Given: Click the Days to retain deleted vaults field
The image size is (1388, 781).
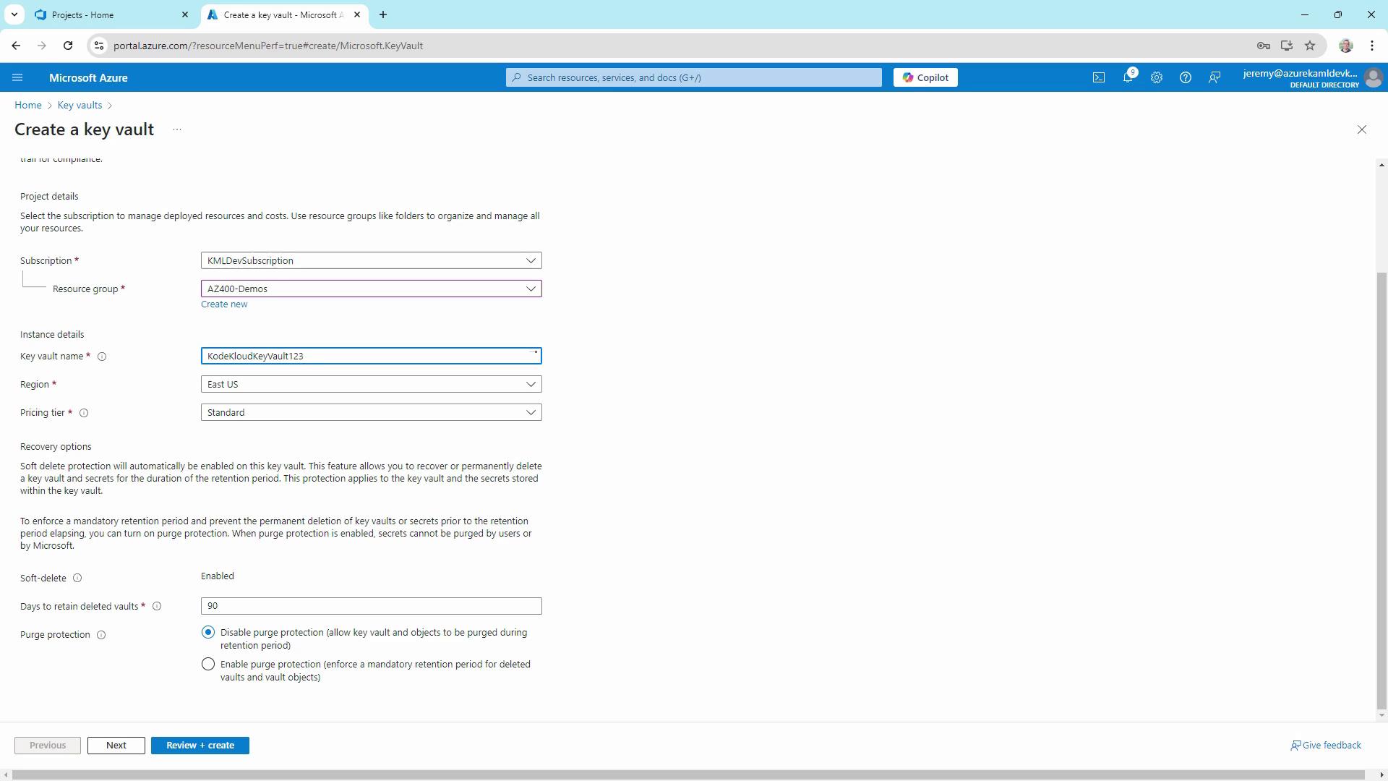Looking at the screenshot, I should coord(371,606).
